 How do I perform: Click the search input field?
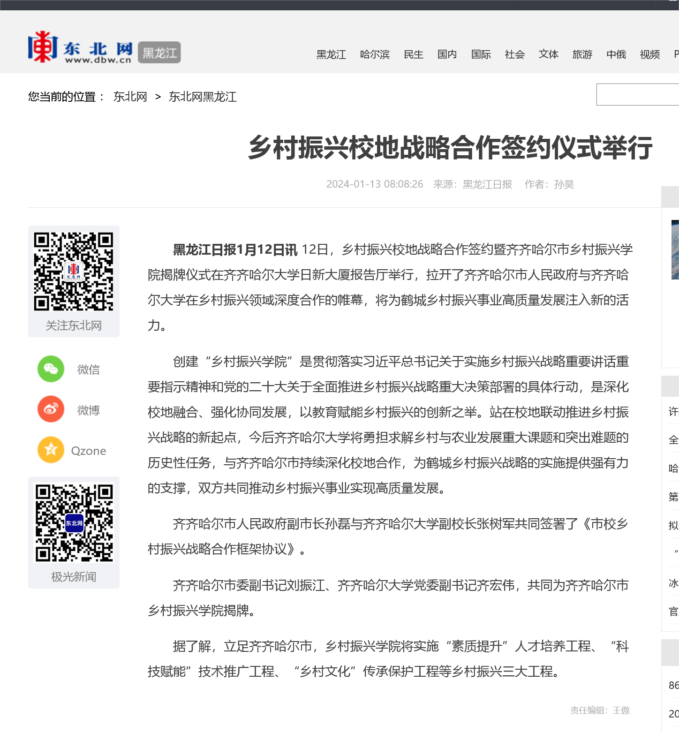point(637,95)
